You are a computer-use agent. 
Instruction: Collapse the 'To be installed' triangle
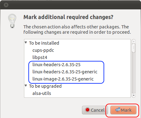tap(26, 42)
